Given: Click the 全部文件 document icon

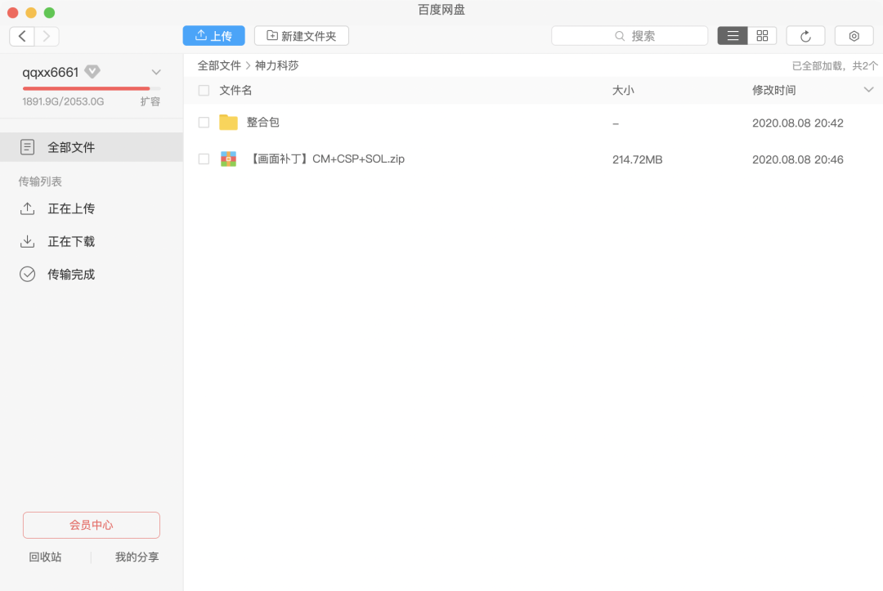Looking at the screenshot, I should 27,147.
